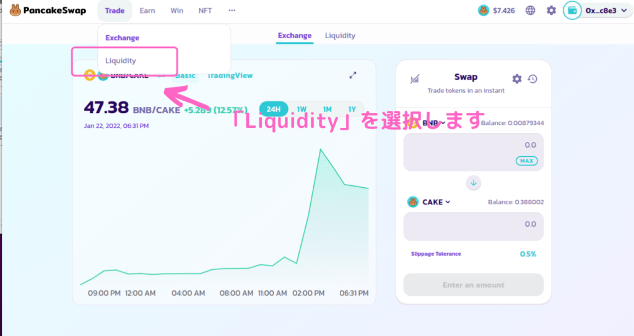This screenshot has height=336, width=634.
Task: Hide the chart using Swap panel icon
Action: pyautogui.click(x=415, y=78)
